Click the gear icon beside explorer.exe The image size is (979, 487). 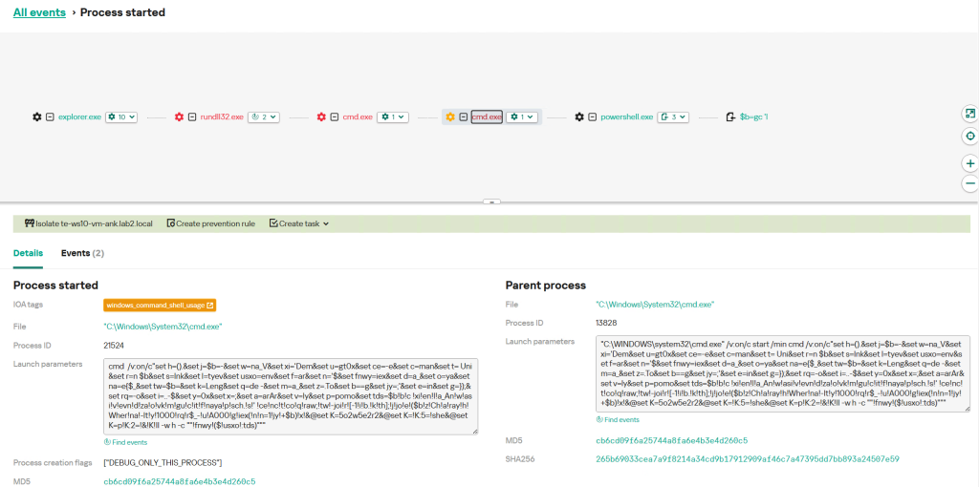tap(37, 116)
